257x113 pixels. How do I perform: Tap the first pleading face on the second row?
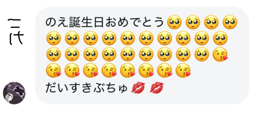point(54,38)
